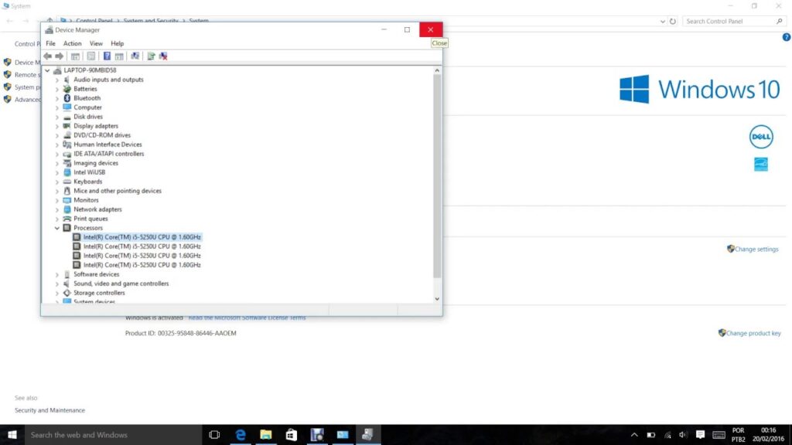Click the Start button on the taskbar

click(x=12, y=434)
